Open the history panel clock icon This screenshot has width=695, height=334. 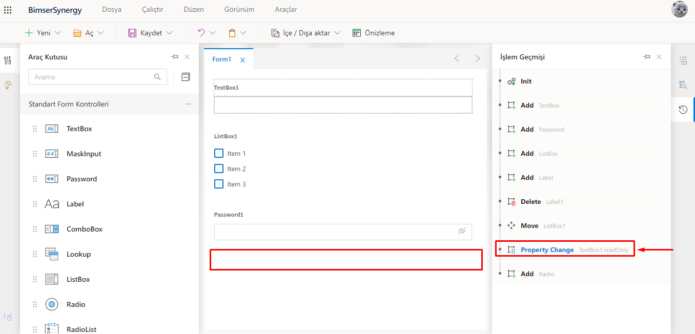click(x=683, y=110)
